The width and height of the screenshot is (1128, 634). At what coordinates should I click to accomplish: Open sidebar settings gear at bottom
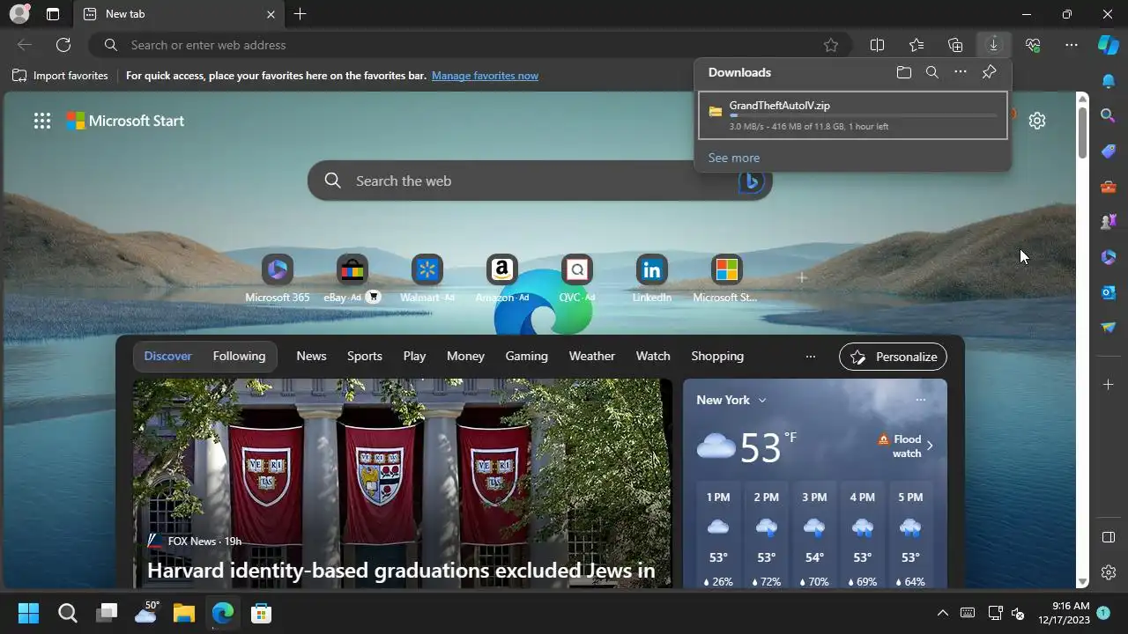1109,572
